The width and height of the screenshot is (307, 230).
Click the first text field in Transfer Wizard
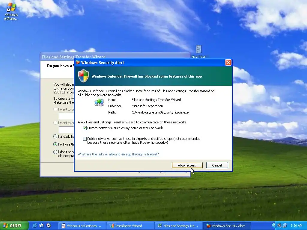click(66, 116)
